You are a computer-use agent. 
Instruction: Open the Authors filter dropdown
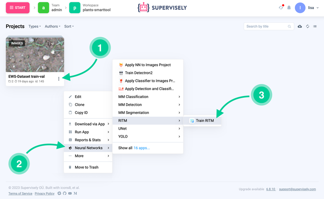click(x=53, y=26)
